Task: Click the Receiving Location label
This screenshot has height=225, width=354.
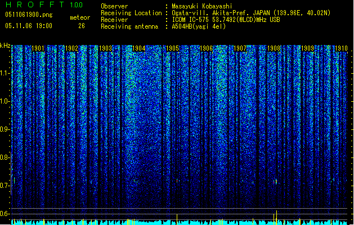Action: (x=131, y=13)
